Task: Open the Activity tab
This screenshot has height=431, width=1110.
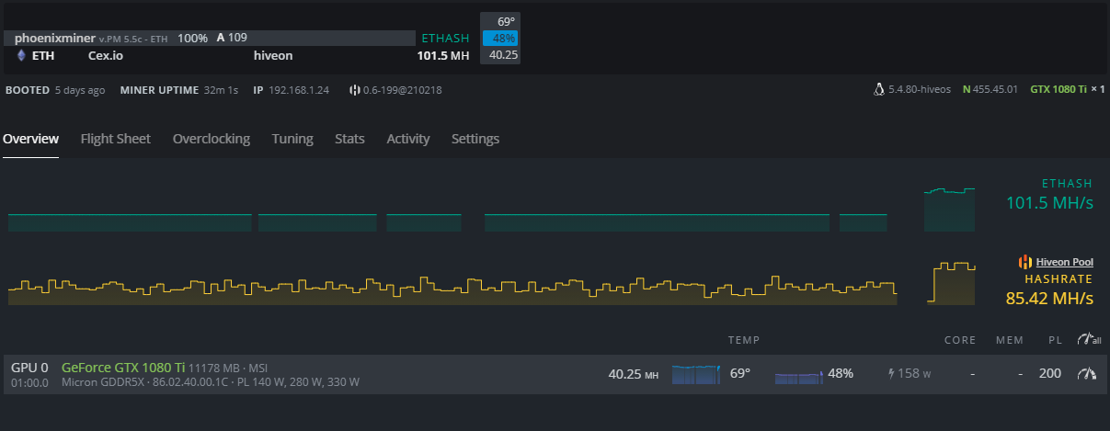Action: [407, 139]
